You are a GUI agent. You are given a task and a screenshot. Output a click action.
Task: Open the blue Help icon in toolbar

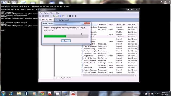[60, 16]
